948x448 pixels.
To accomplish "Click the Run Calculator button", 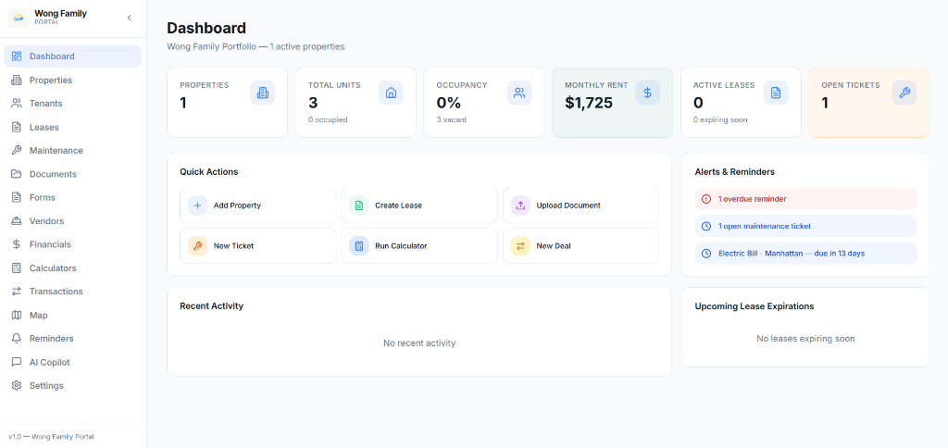I will (419, 246).
